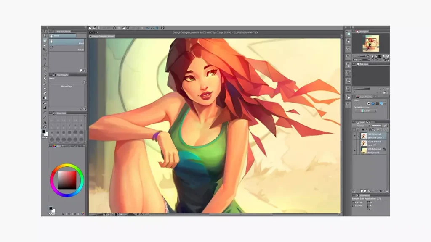431x242 pixels.
Task: Click the Tool Property tab
Action: (x=61, y=75)
